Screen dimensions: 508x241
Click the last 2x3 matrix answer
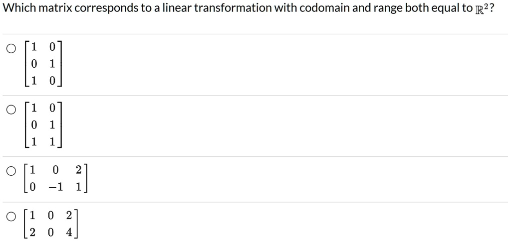tap(51, 224)
